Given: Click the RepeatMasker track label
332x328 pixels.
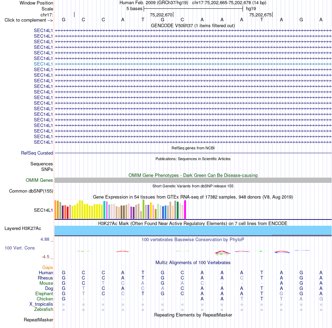Looking at the screenshot, I should [38, 320].
